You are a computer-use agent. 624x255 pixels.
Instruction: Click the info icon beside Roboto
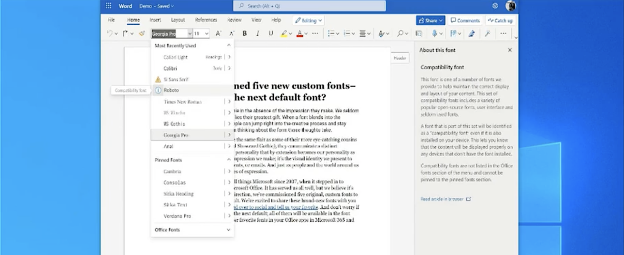point(158,90)
